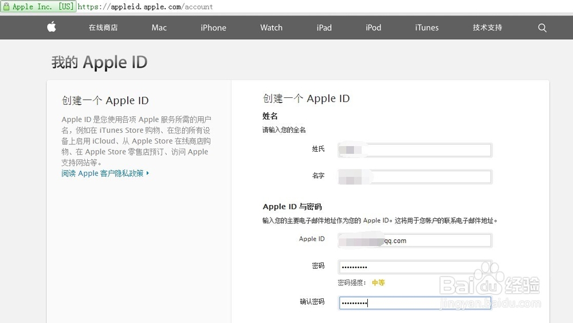Click the 确认密码 confirm password field
This screenshot has width=573, height=323.
(415, 302)
